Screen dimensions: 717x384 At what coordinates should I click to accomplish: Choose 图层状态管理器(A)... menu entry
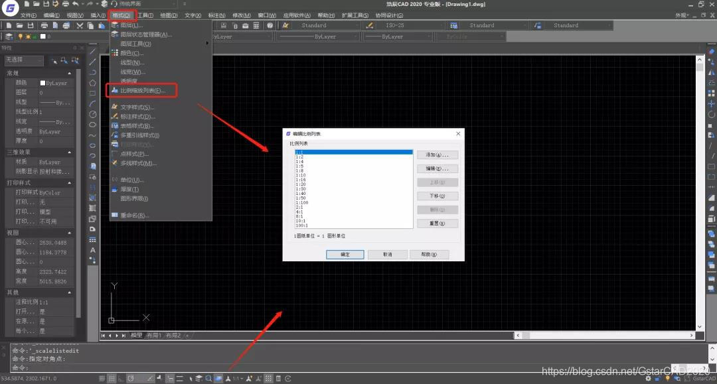pyautogui.click(x=146, y=34)
